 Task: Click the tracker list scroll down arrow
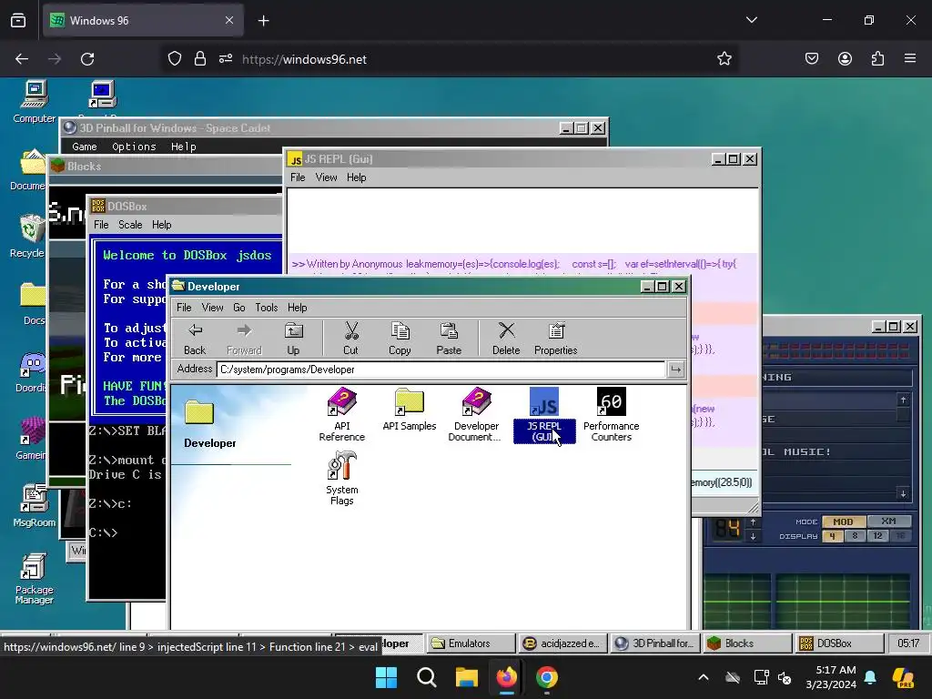(904, 493)
